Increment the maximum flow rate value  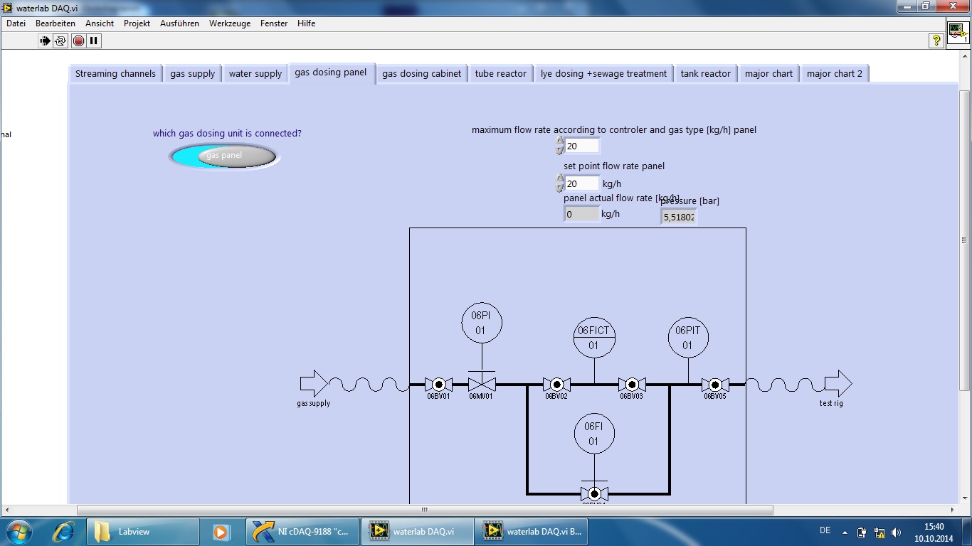[x=560, y=141]
